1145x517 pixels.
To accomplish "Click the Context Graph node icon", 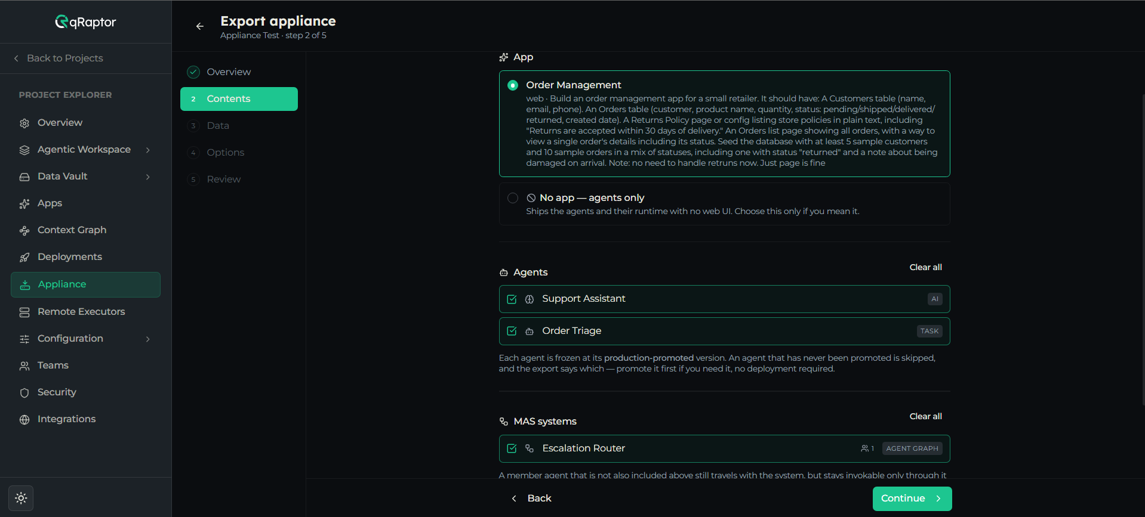I will coord(24,230).
